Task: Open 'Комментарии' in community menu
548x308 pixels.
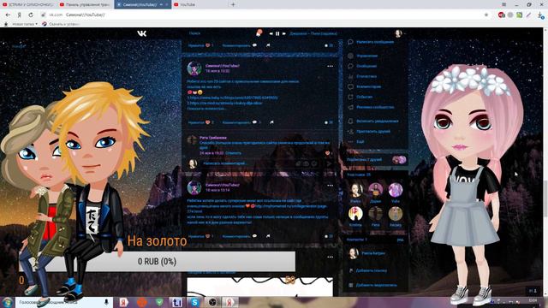Action: pyautogui.click(x=369, y=86)
